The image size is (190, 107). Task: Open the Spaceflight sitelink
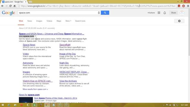click(65, 45)
